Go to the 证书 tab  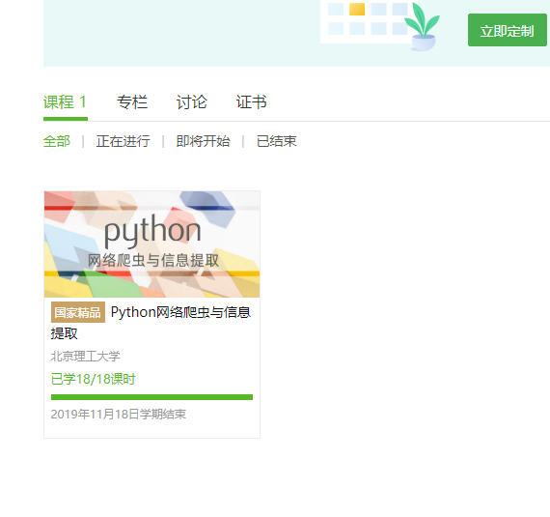251,102
